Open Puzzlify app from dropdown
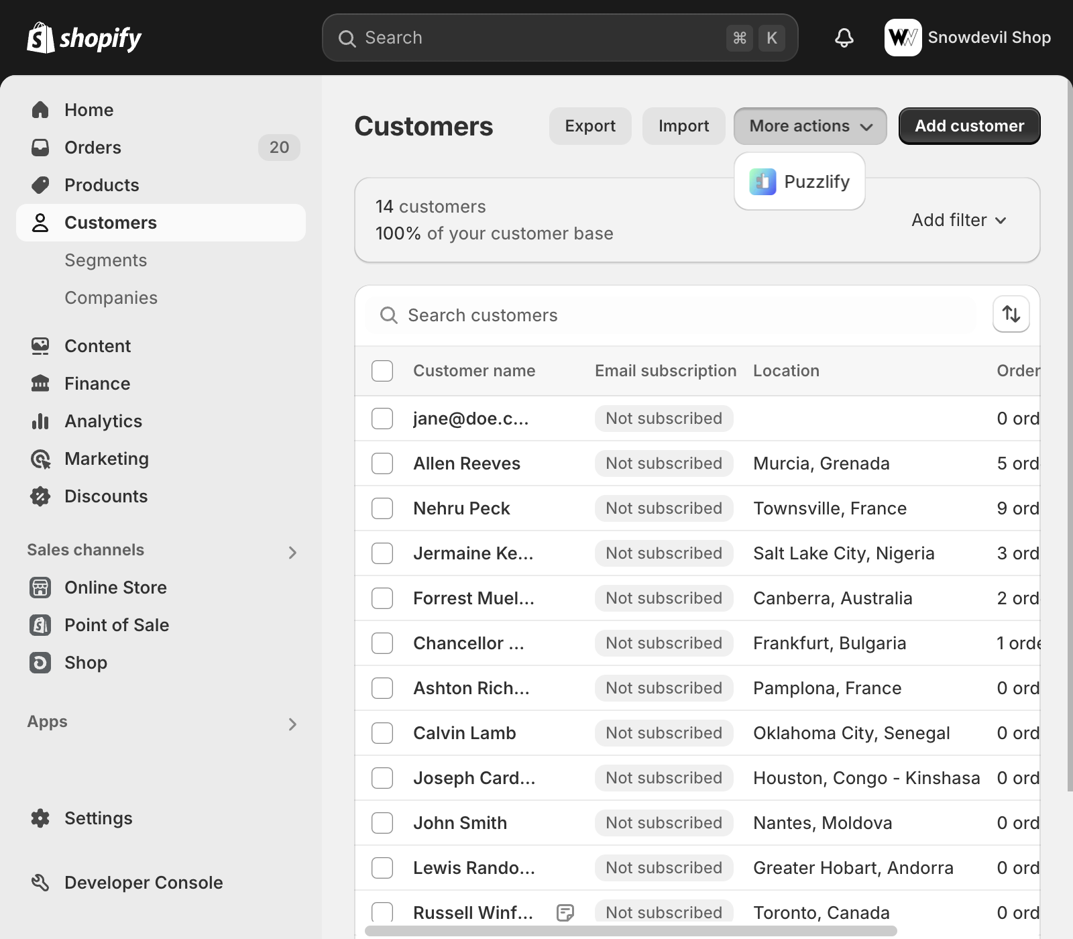This screenshot has height=939, width=1073. coord(799,182)
